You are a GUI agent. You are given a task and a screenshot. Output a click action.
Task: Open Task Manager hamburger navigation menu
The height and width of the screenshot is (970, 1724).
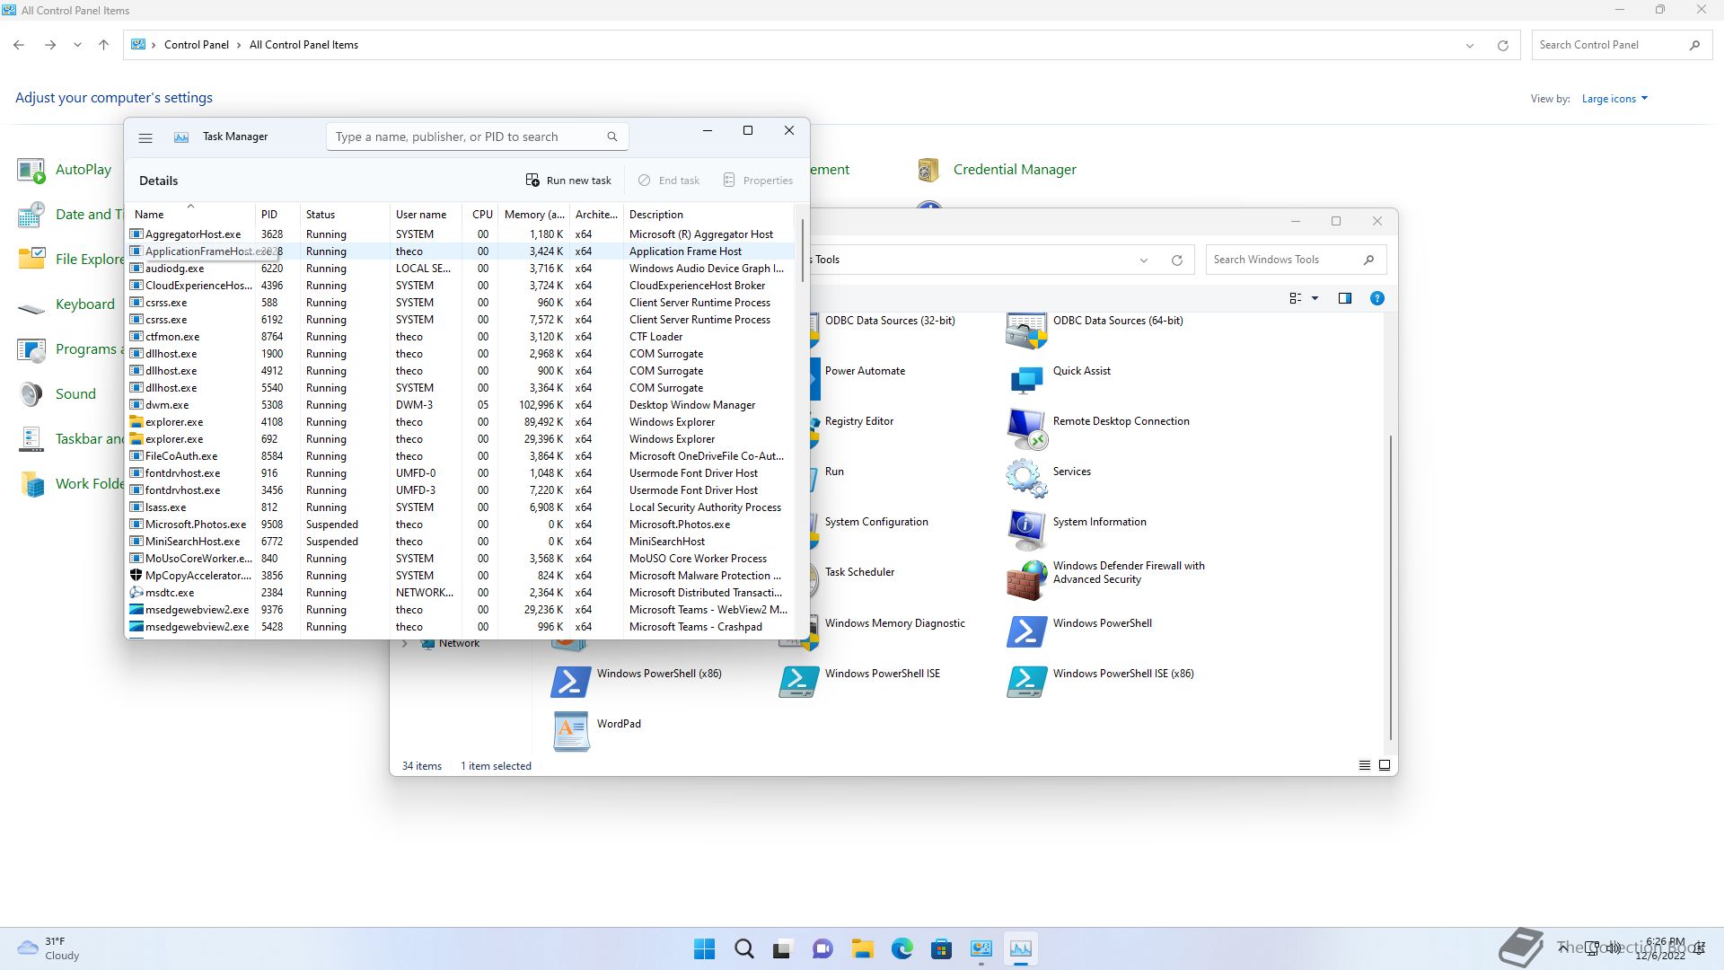click(145, 137)
